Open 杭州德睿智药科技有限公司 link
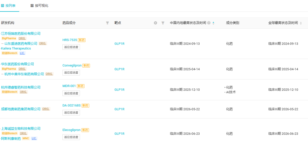Image resolution: width=308 pixels, height=141 pixels. coord(21,87)
